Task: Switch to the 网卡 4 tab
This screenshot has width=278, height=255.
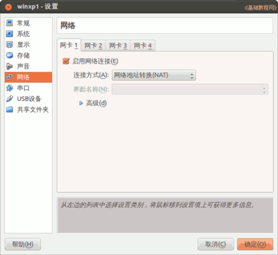Action: 142,46
